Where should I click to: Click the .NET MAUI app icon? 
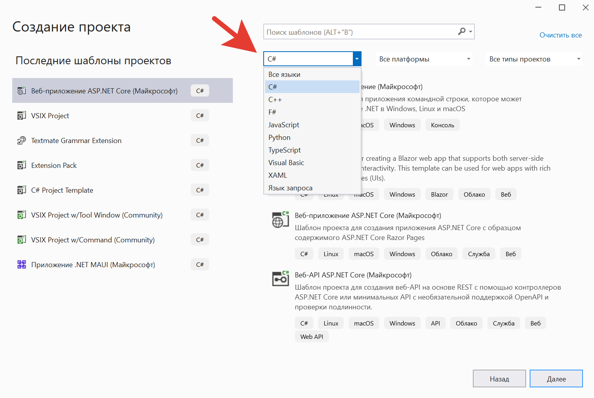click(22, 264)
